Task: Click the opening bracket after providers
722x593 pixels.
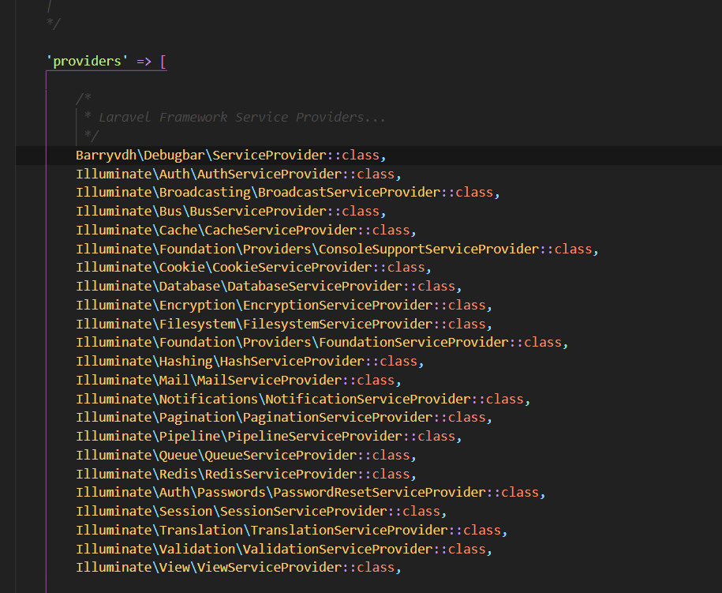Action: click(x=163, y=62)
